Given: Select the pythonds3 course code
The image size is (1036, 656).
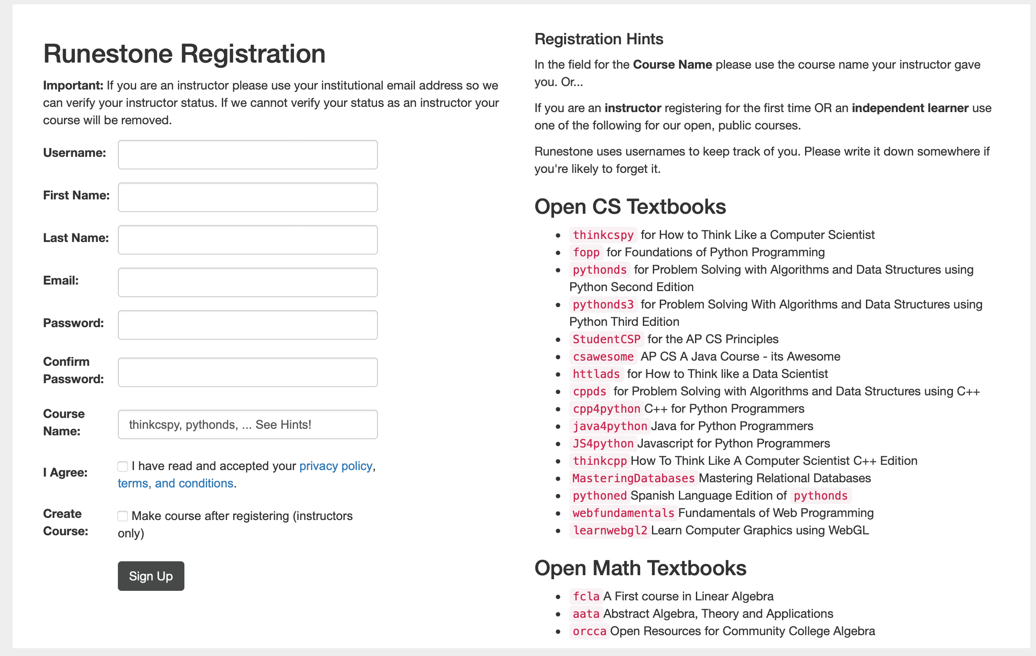Looking at the screenshot, I should coord(603,305).
